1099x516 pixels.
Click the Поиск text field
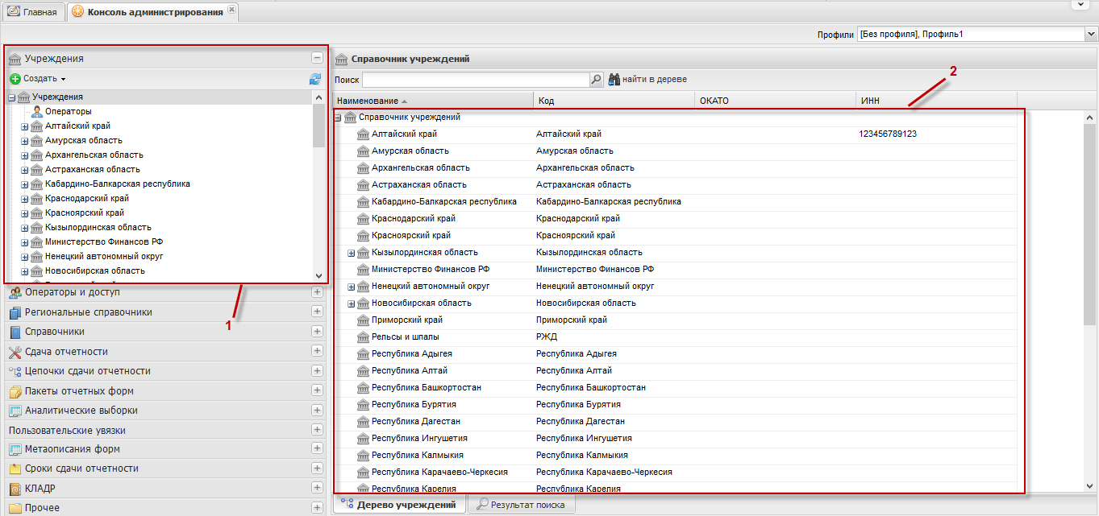[x=476, y=80]
